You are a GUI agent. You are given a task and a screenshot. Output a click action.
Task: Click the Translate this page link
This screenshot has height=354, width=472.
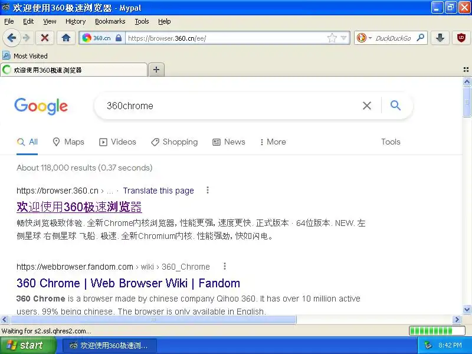[x=158, y=191]
